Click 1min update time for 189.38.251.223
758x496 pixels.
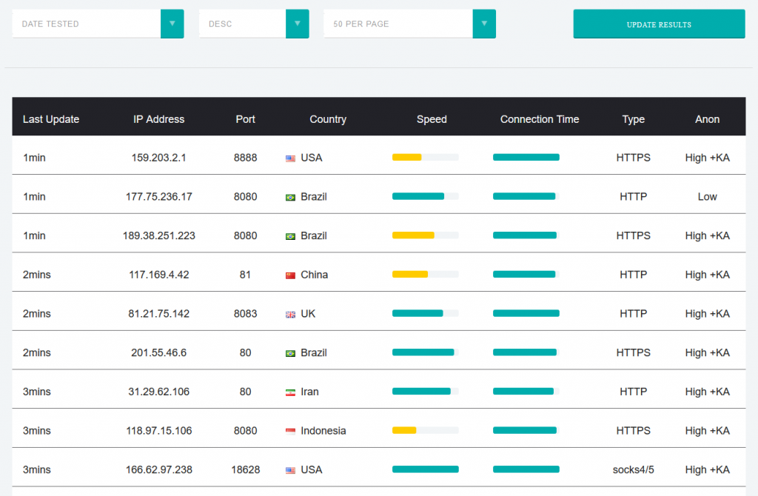[x=34, y=235]
